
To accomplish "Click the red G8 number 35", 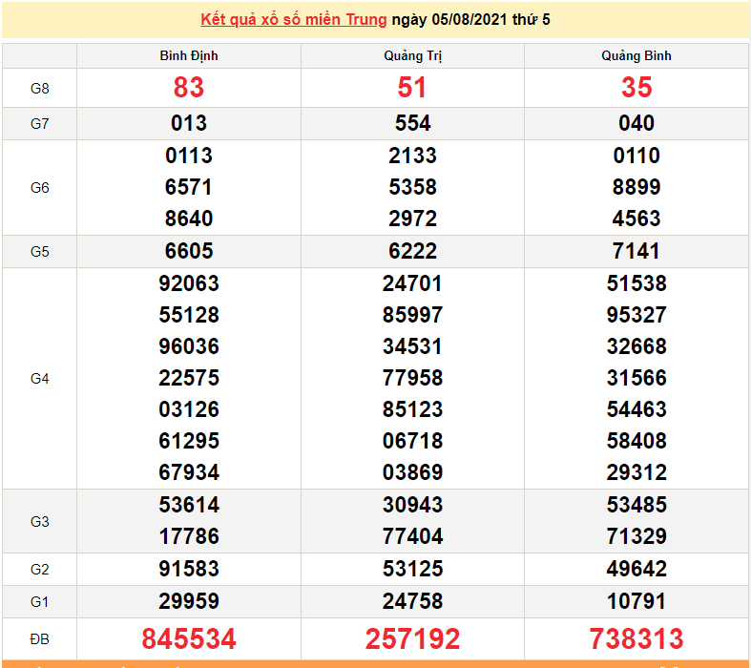I will point(636,88).
